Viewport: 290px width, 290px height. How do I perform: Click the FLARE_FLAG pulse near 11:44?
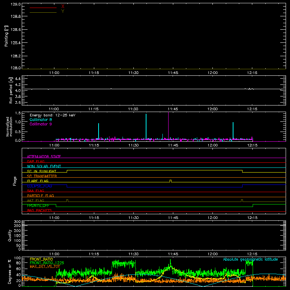[x=170, y=181]
